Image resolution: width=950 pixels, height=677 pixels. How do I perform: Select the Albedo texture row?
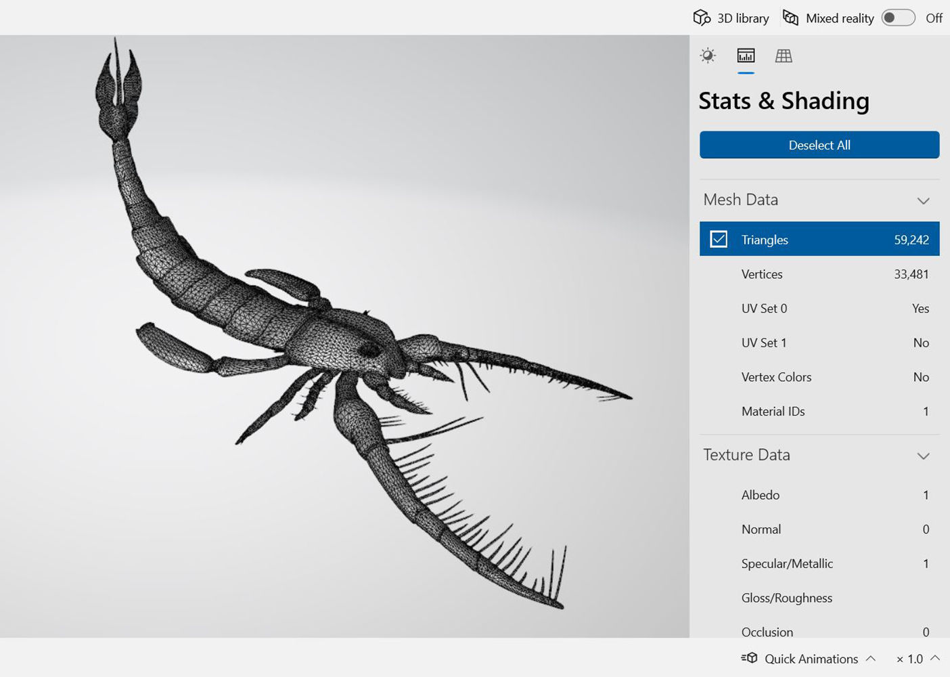[x=819, y=495]
